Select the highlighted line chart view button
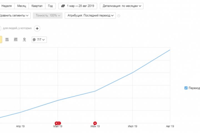Viewport: 200px width, 133px height. tap(1, 40)
